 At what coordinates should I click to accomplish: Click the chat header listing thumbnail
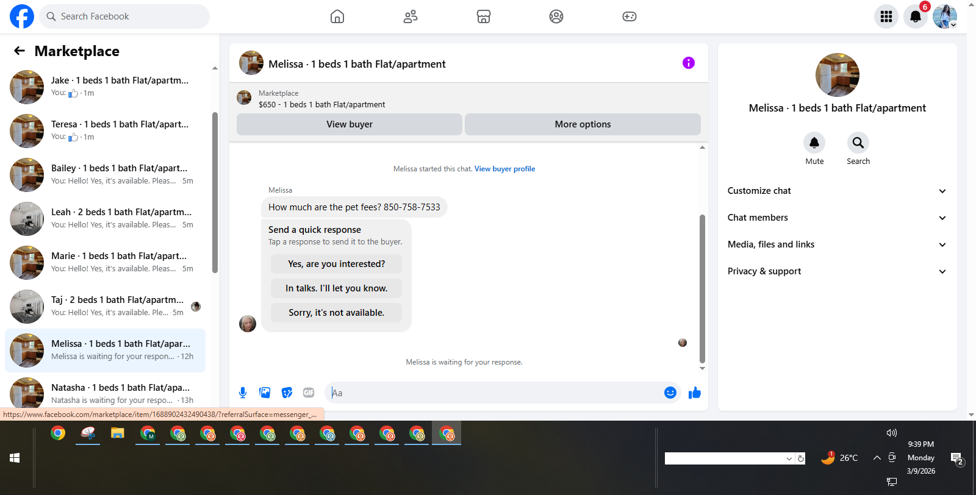pos(251,63)
